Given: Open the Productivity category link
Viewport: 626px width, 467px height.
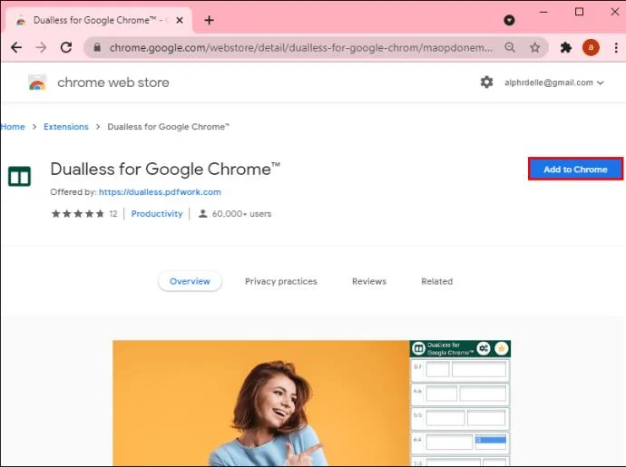Looking at the screenshot, I should (x=157, y=214).
